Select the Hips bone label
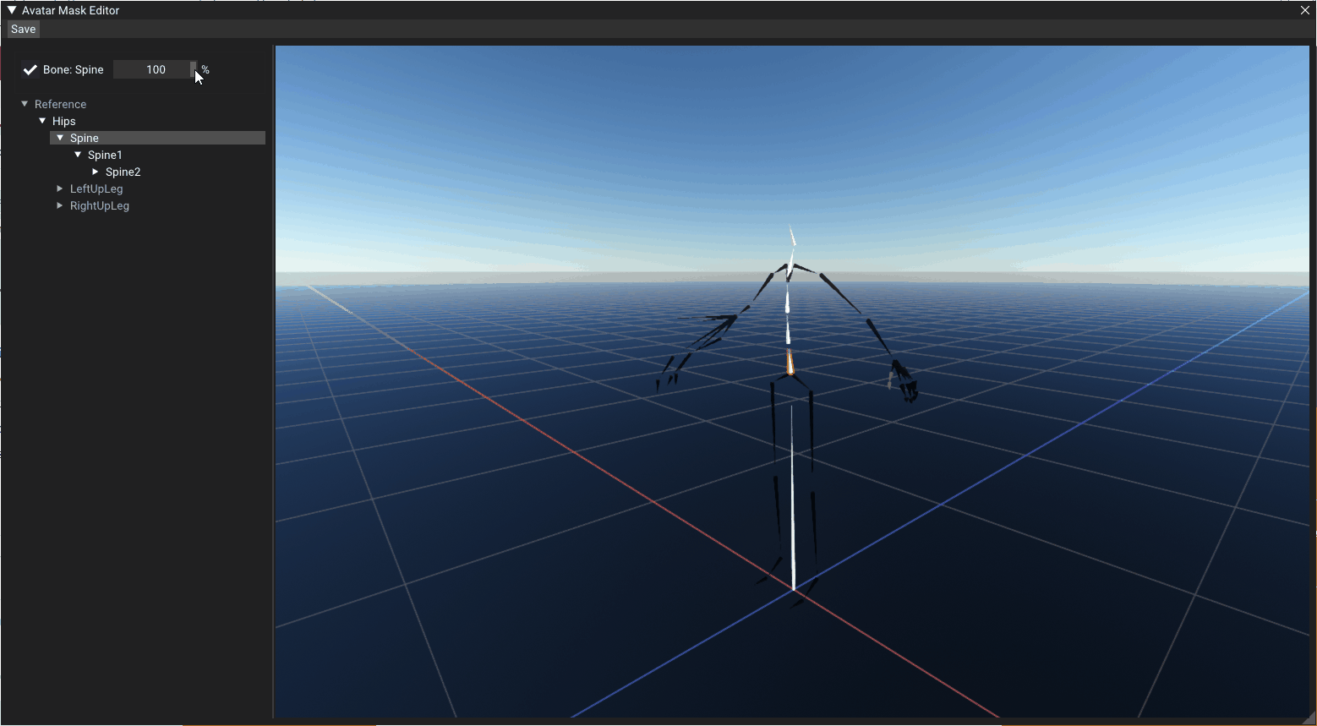This screenshot has width=1317, height=726. click(x=64, y=121)
